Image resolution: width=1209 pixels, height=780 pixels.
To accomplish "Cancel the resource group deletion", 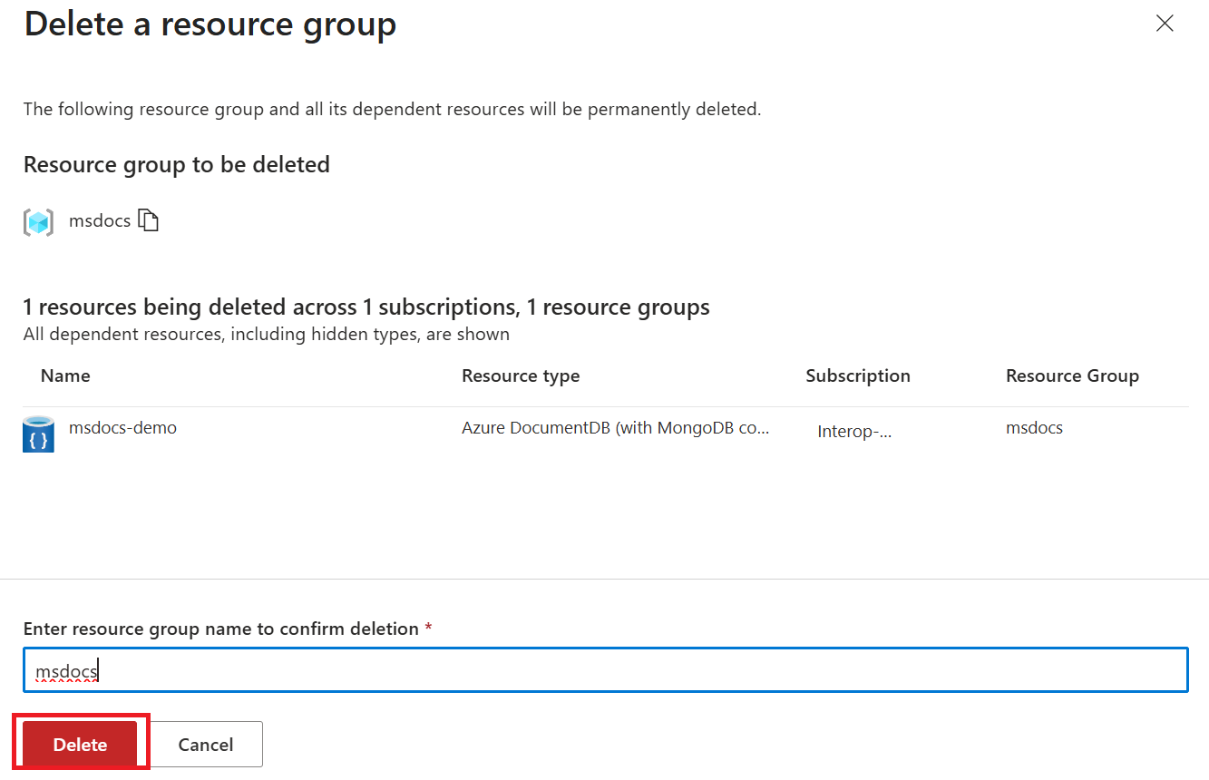I will click(x=206, y=743).
